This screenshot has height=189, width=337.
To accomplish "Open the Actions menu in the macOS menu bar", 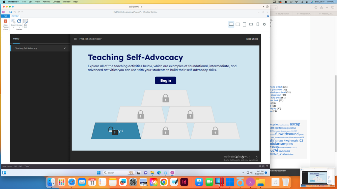I will pyautogui.click(x=46, y=2).
